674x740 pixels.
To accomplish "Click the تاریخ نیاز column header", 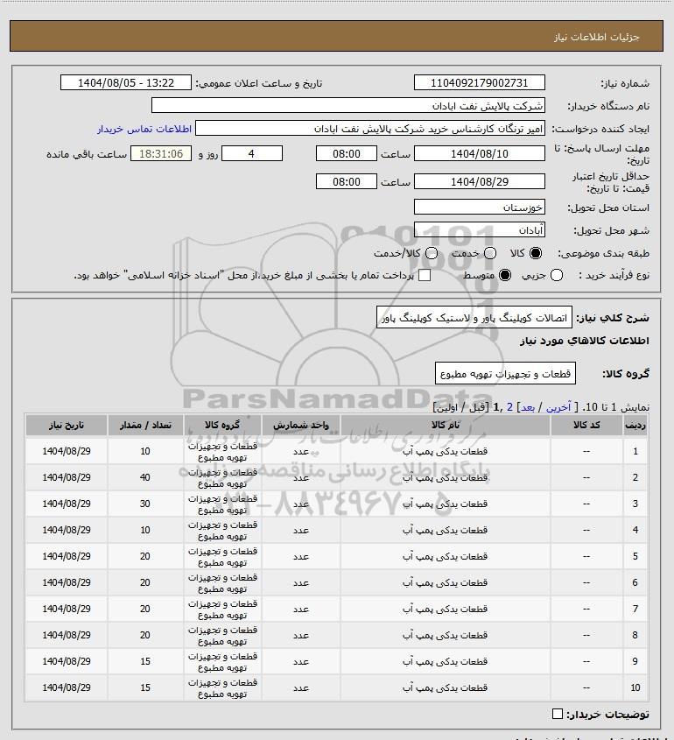I will point(67,426).
